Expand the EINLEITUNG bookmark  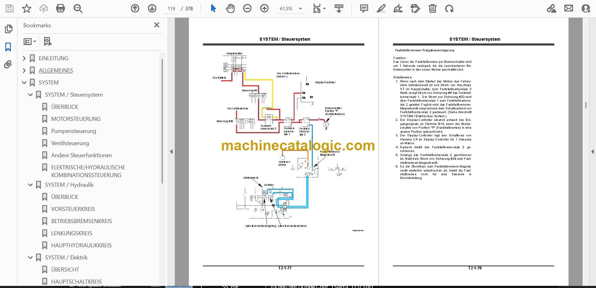(24, 58)
